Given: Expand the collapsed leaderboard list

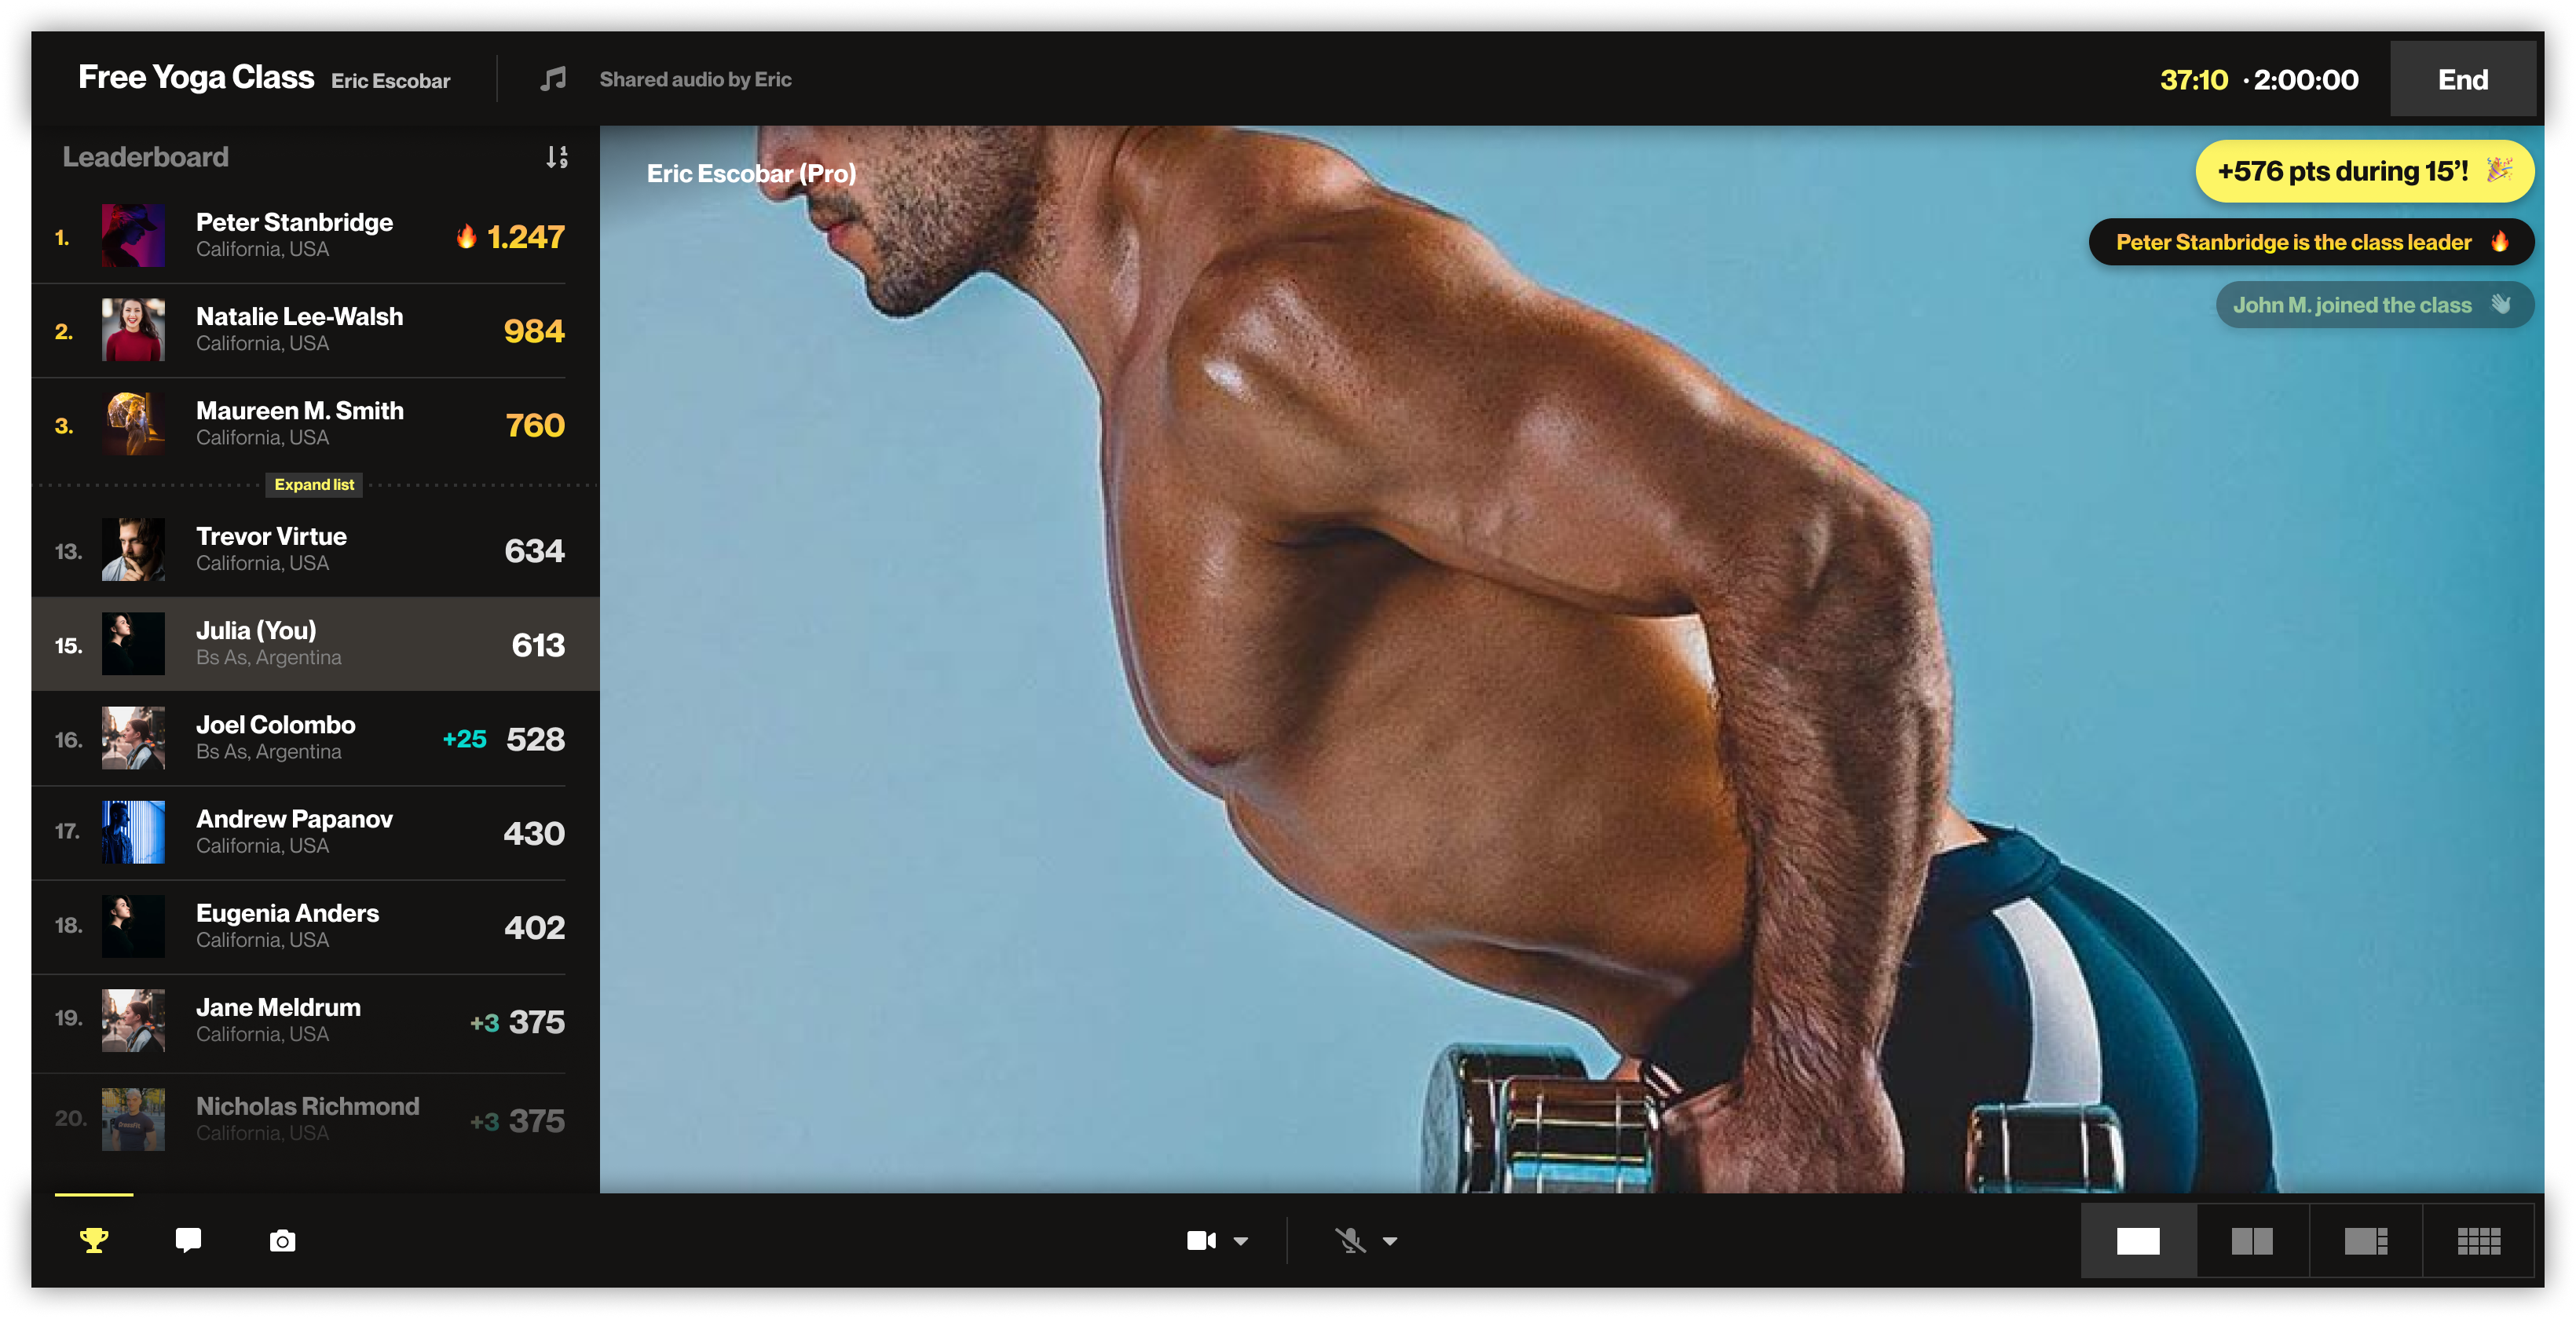Looking at the screenshot, I should tap(314, 485).
